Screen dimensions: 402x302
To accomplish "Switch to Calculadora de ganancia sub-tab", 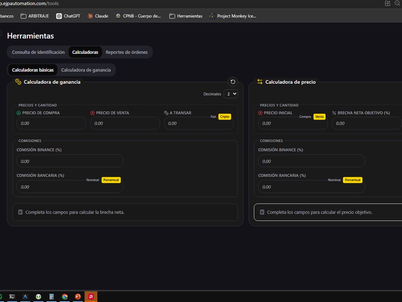I will [86, 70].
